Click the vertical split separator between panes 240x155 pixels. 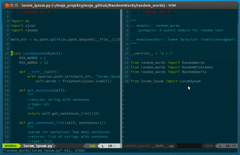[x=121, y=76]
